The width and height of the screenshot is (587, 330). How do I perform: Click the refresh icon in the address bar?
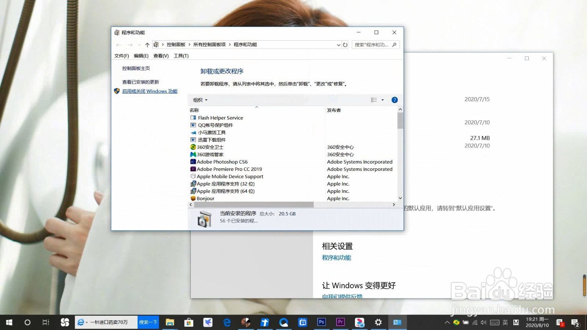click(x=345, y=44)
